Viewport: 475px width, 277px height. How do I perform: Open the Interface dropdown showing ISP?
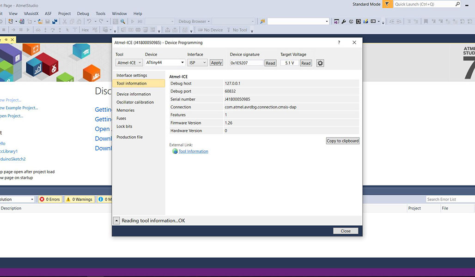197,63
